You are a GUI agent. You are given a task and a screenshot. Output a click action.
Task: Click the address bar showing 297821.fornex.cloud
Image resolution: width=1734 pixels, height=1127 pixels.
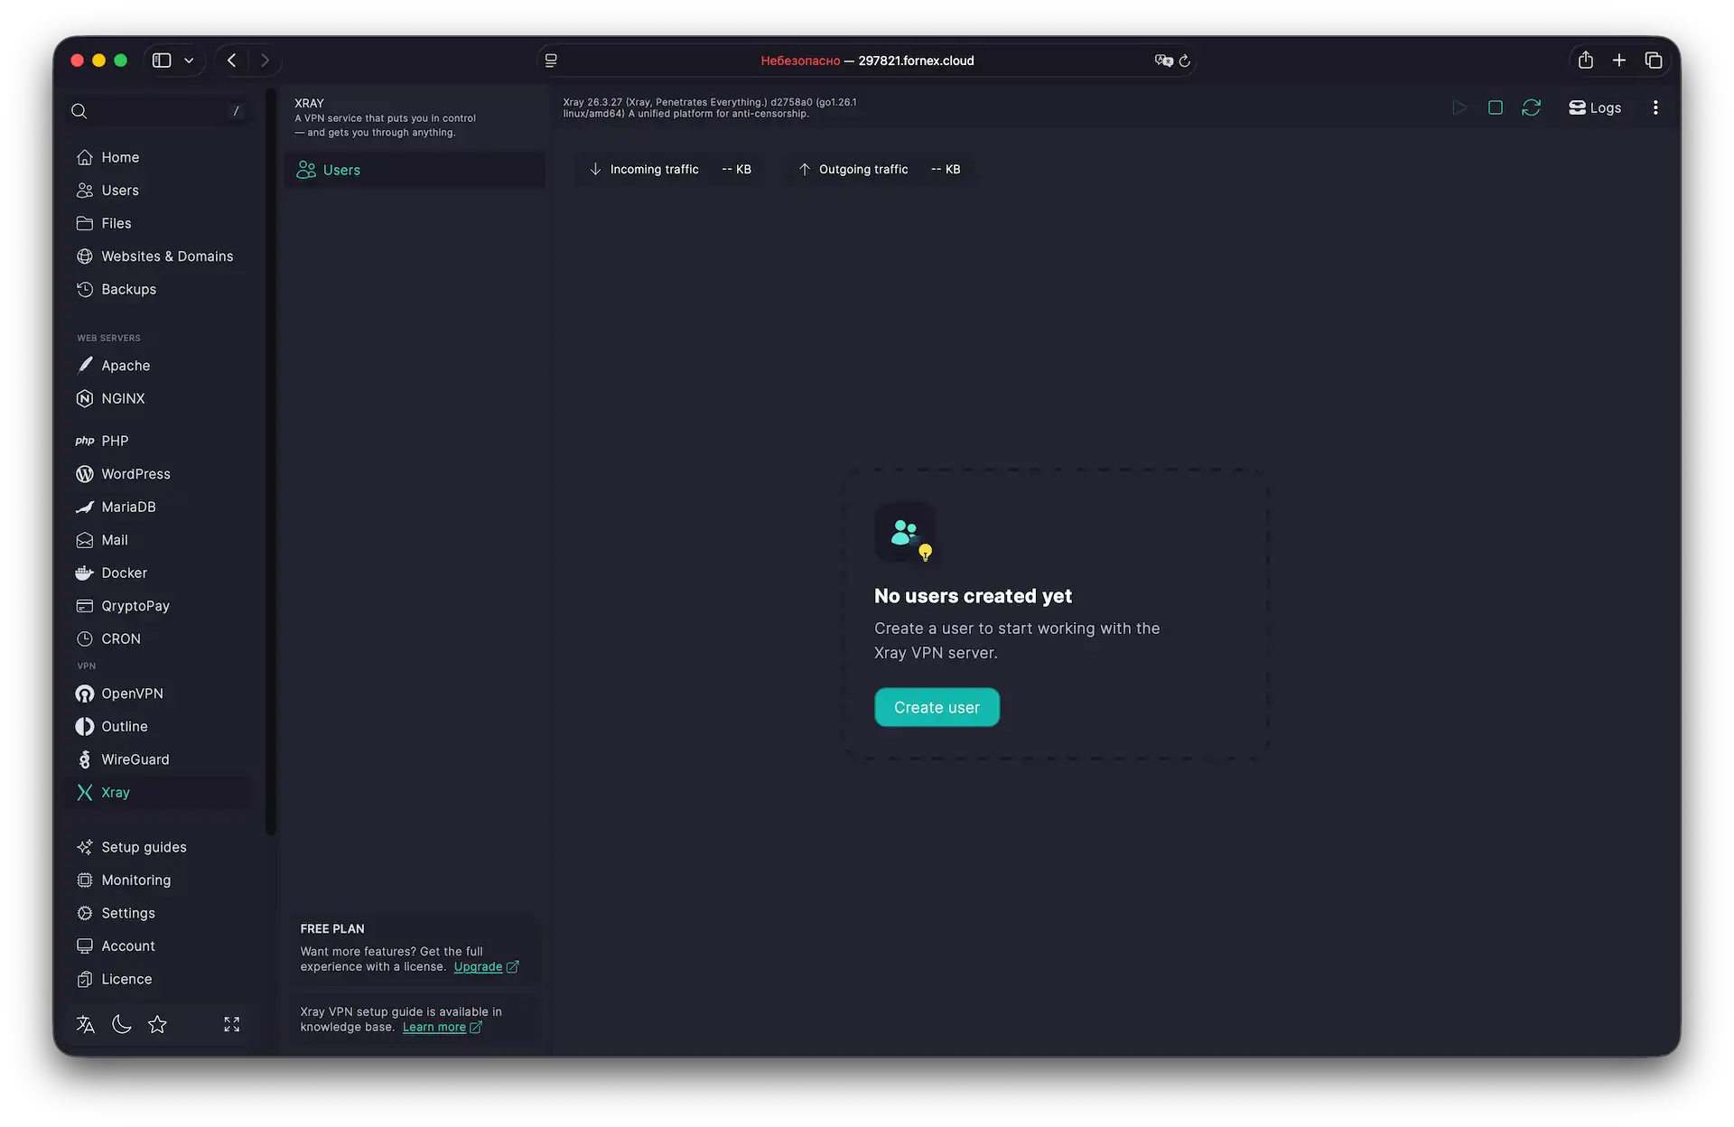pos(915,61)
